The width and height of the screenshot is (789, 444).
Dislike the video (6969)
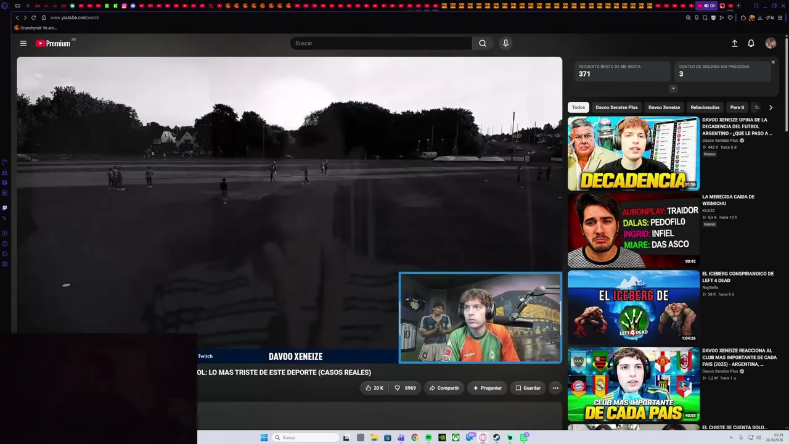pos(406,388)
